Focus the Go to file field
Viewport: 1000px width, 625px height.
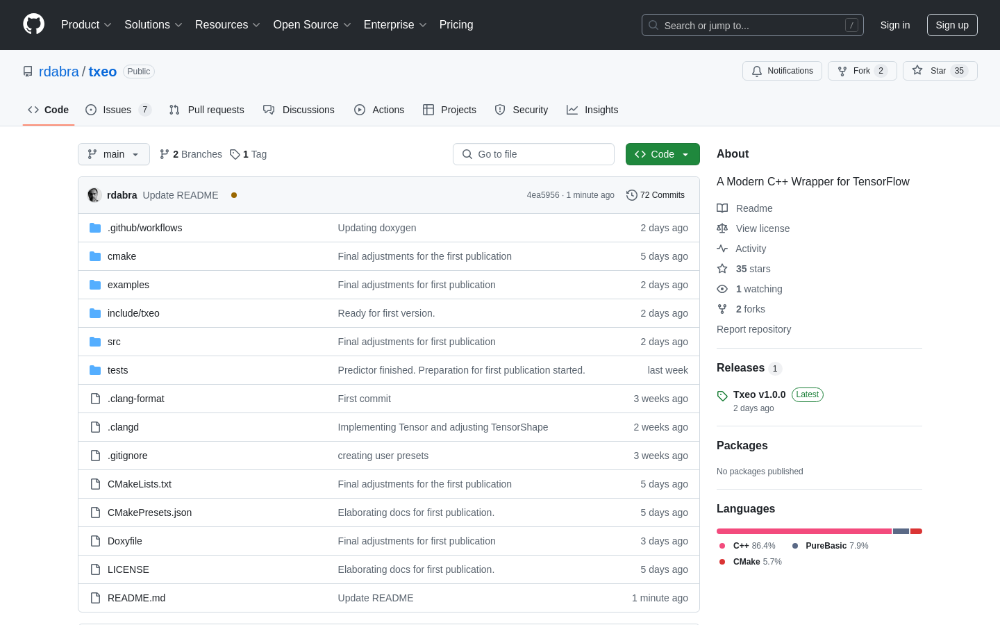(x=533, y=154)
